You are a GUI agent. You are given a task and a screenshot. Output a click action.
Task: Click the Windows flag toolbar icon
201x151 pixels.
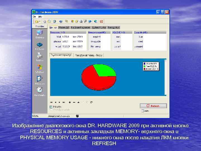pyautogui.click(x=72, y=22)
